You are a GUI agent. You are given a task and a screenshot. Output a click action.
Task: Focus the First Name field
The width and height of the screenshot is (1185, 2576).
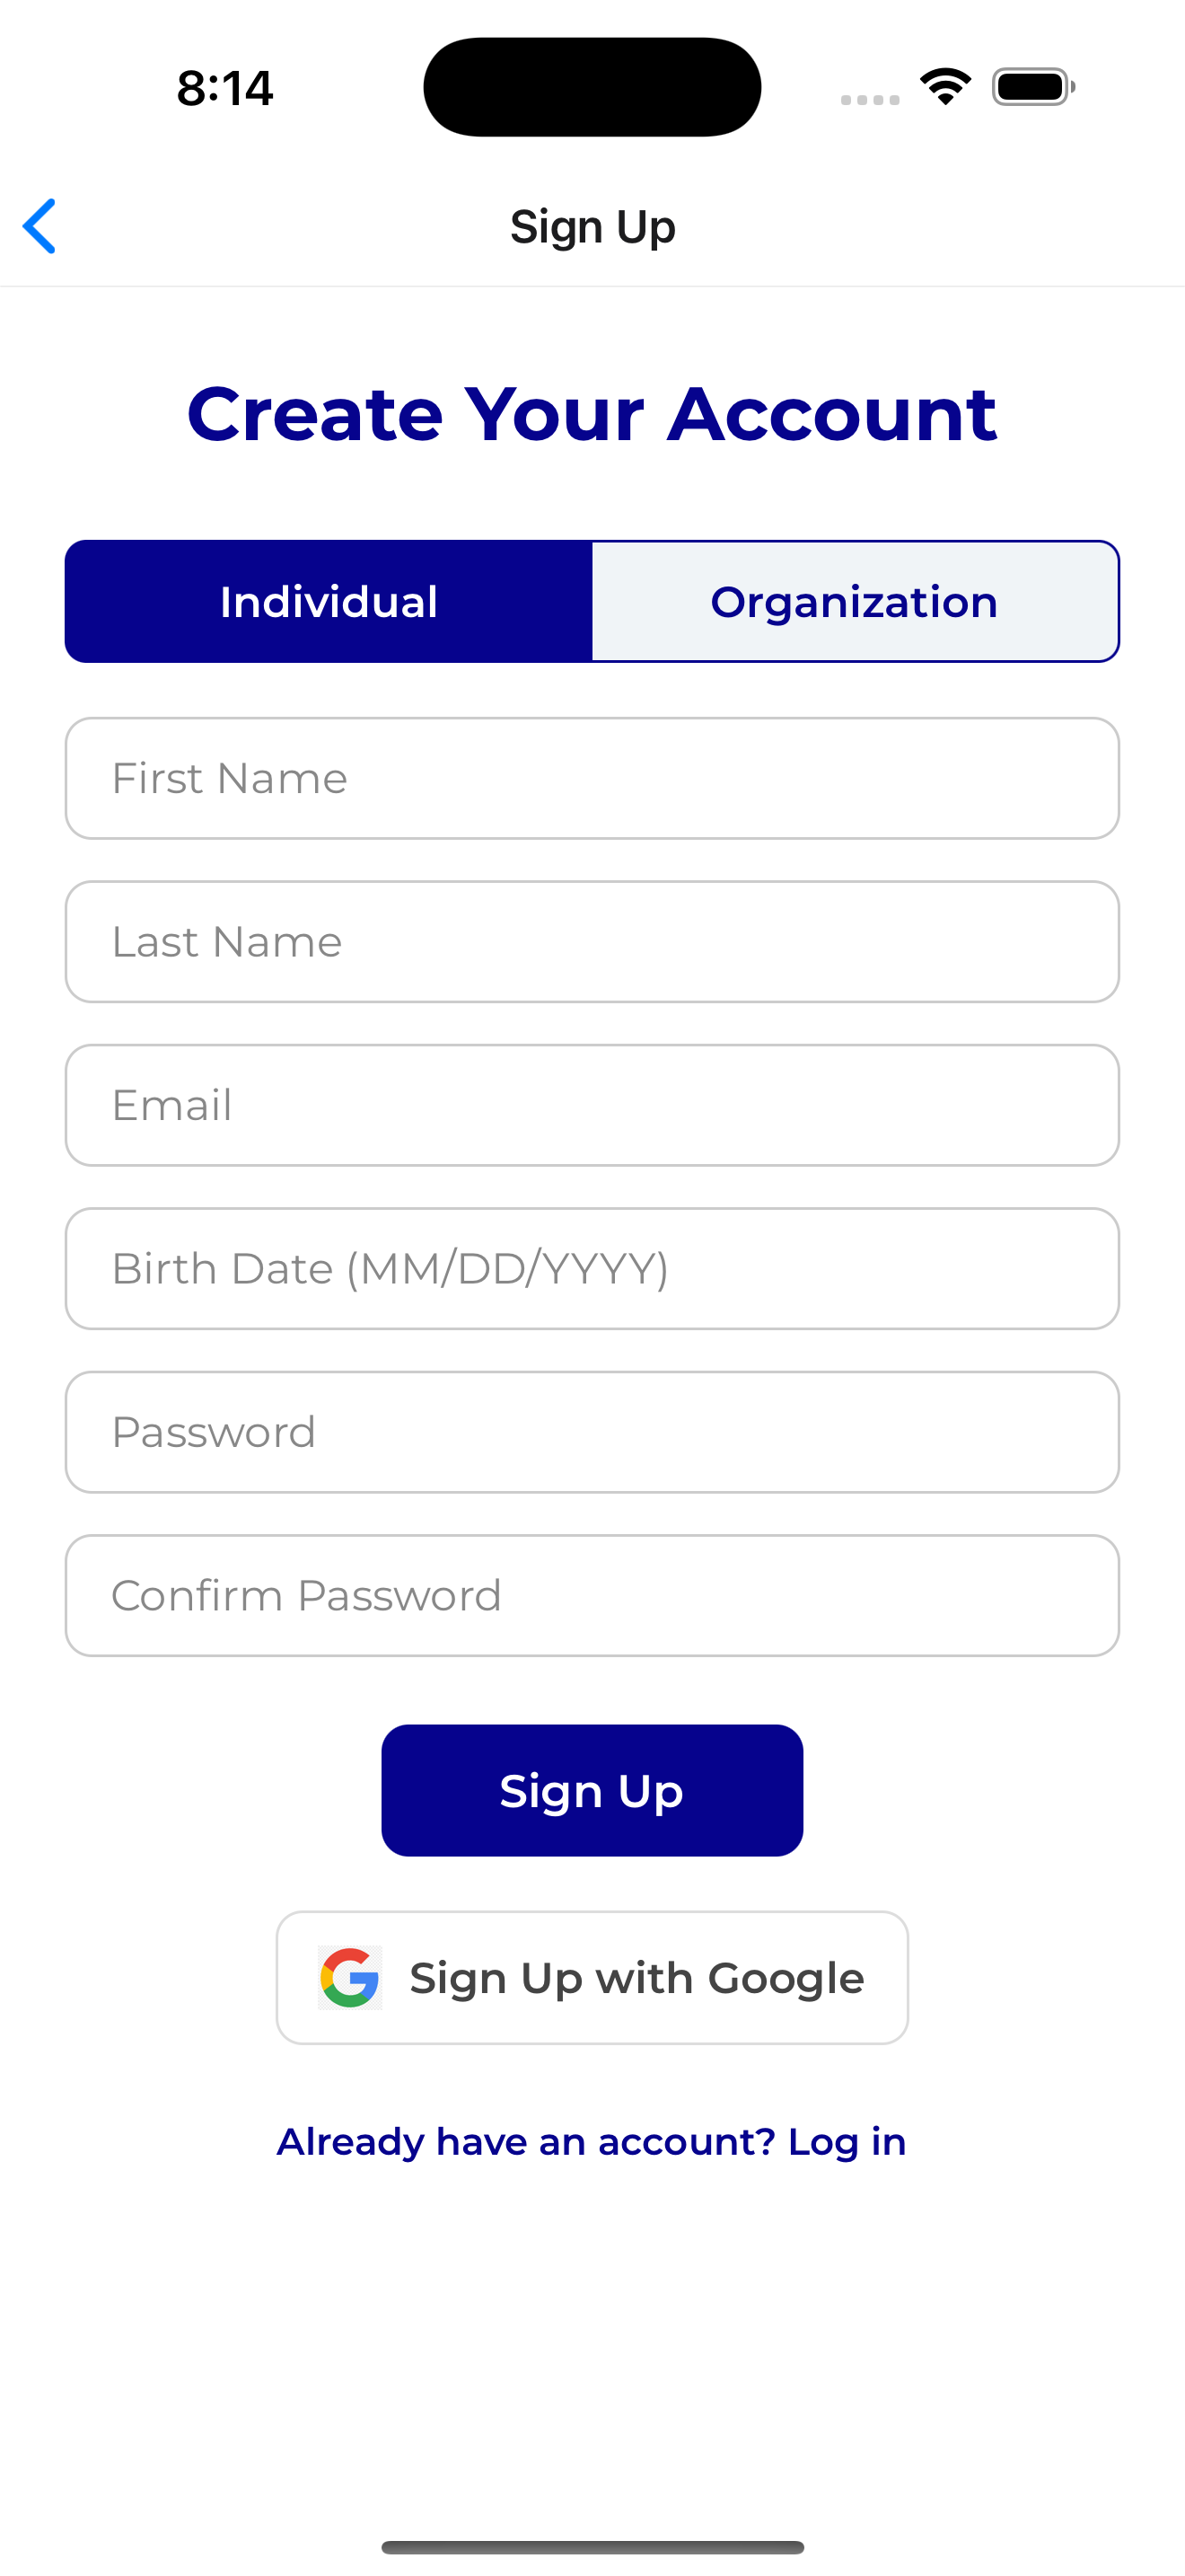pos(592,778)
